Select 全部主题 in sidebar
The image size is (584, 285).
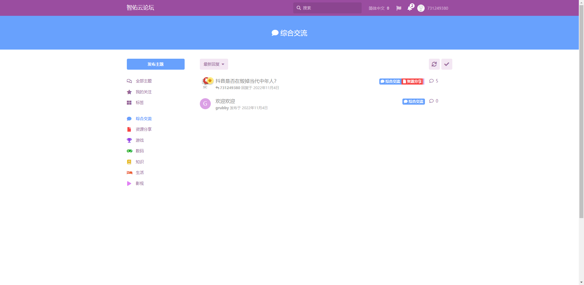pos(144,81)
